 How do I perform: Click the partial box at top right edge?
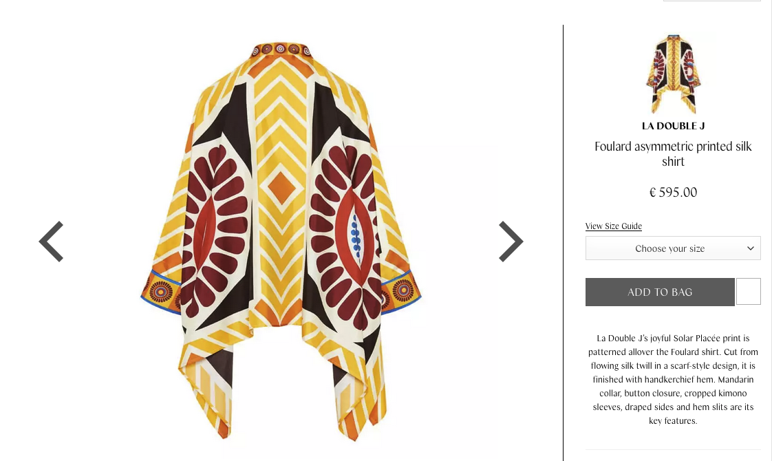pyautogui.click(x=712, y=1)
